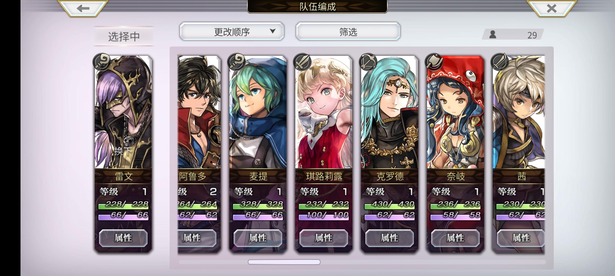This screenshot has width=615, height=276.
Task: Click sword class icon on 琪路莉露 card
Action: pos(302,62)
